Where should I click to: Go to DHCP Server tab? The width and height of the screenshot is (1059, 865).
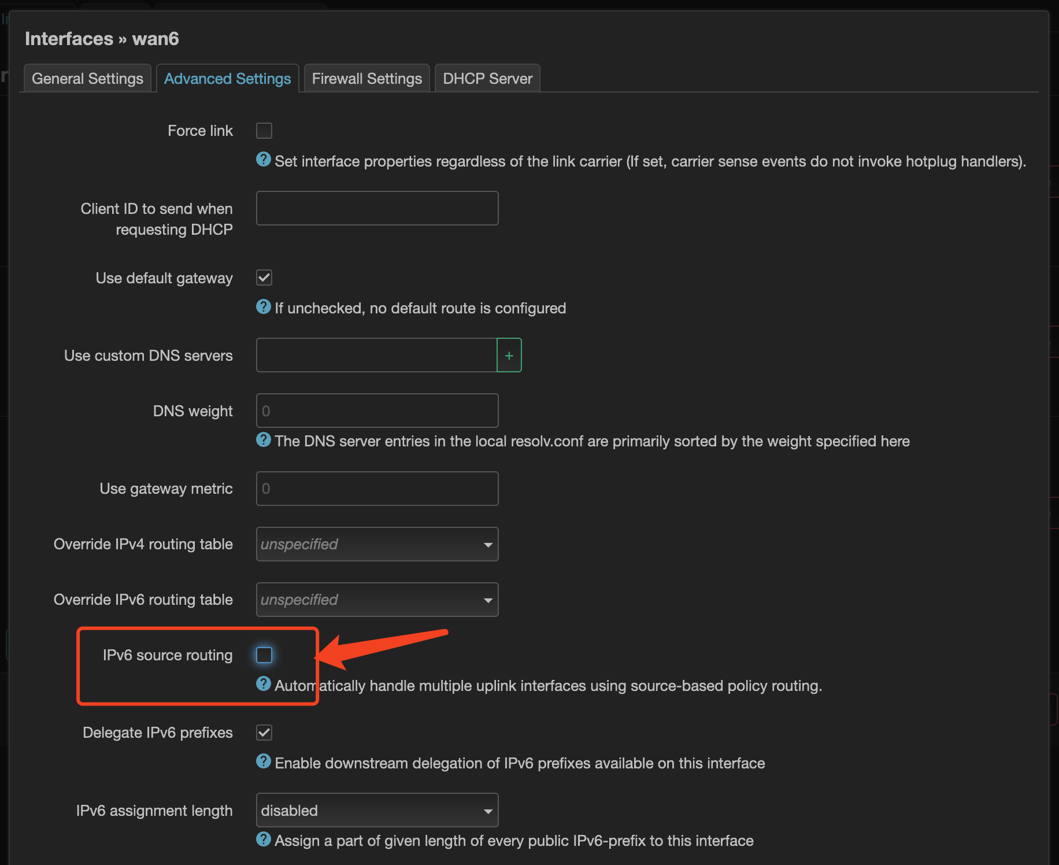[487, 79]
